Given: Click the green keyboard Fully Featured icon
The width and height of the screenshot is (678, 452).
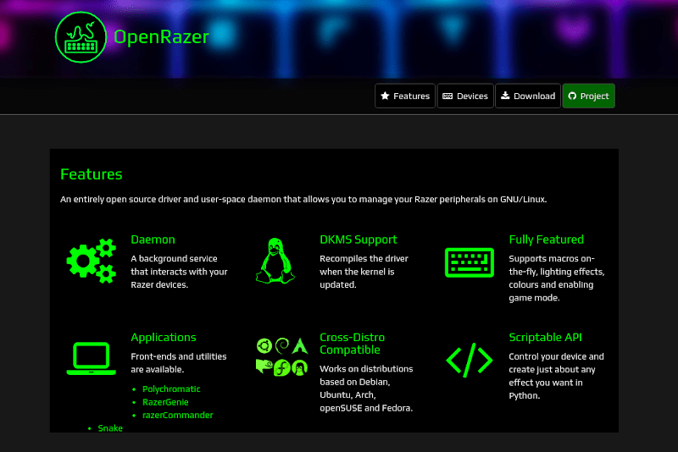Looking at the screenshot, I should point(469,262).
